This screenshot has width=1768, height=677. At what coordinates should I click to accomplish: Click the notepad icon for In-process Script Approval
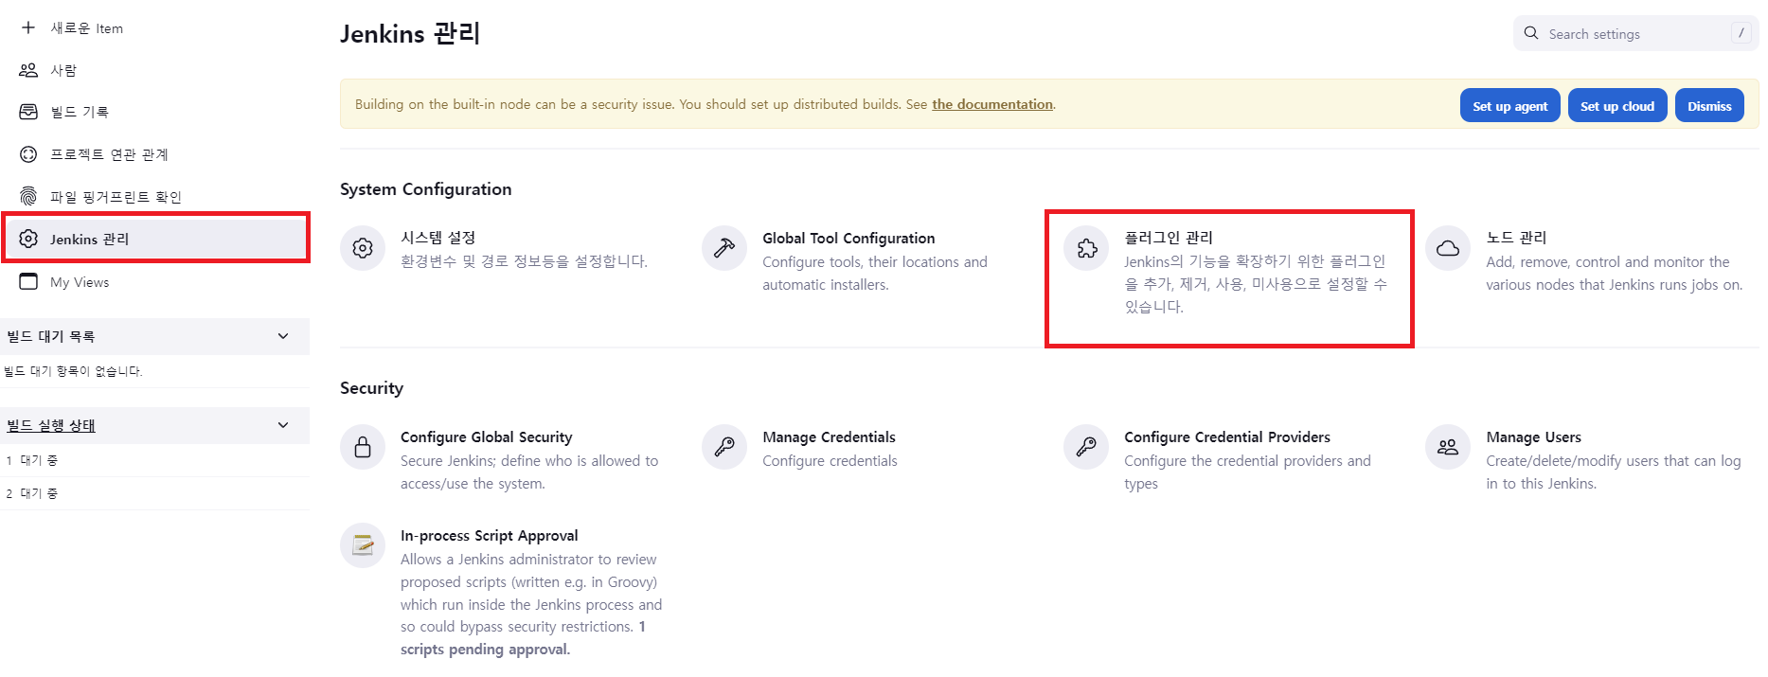363,545
